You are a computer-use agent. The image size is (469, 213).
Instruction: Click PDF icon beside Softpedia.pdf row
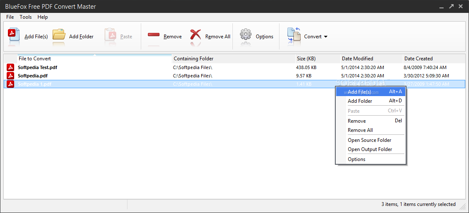[11, 76]
